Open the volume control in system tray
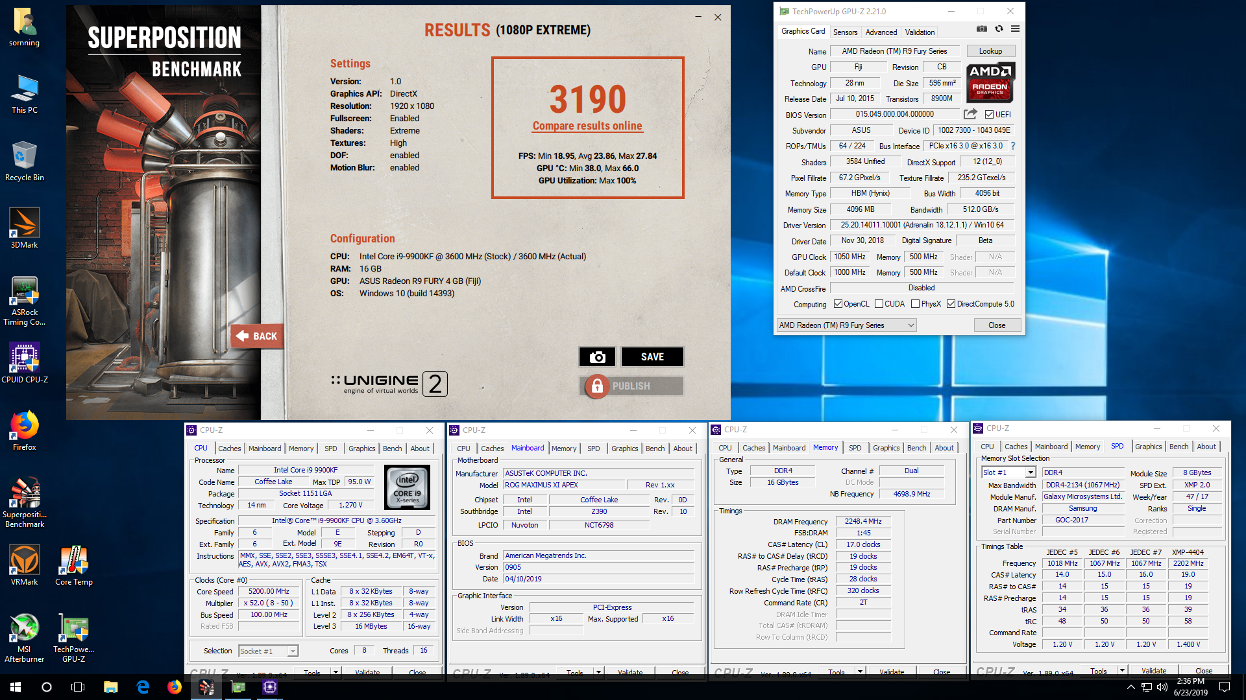 coord(1162,687)
